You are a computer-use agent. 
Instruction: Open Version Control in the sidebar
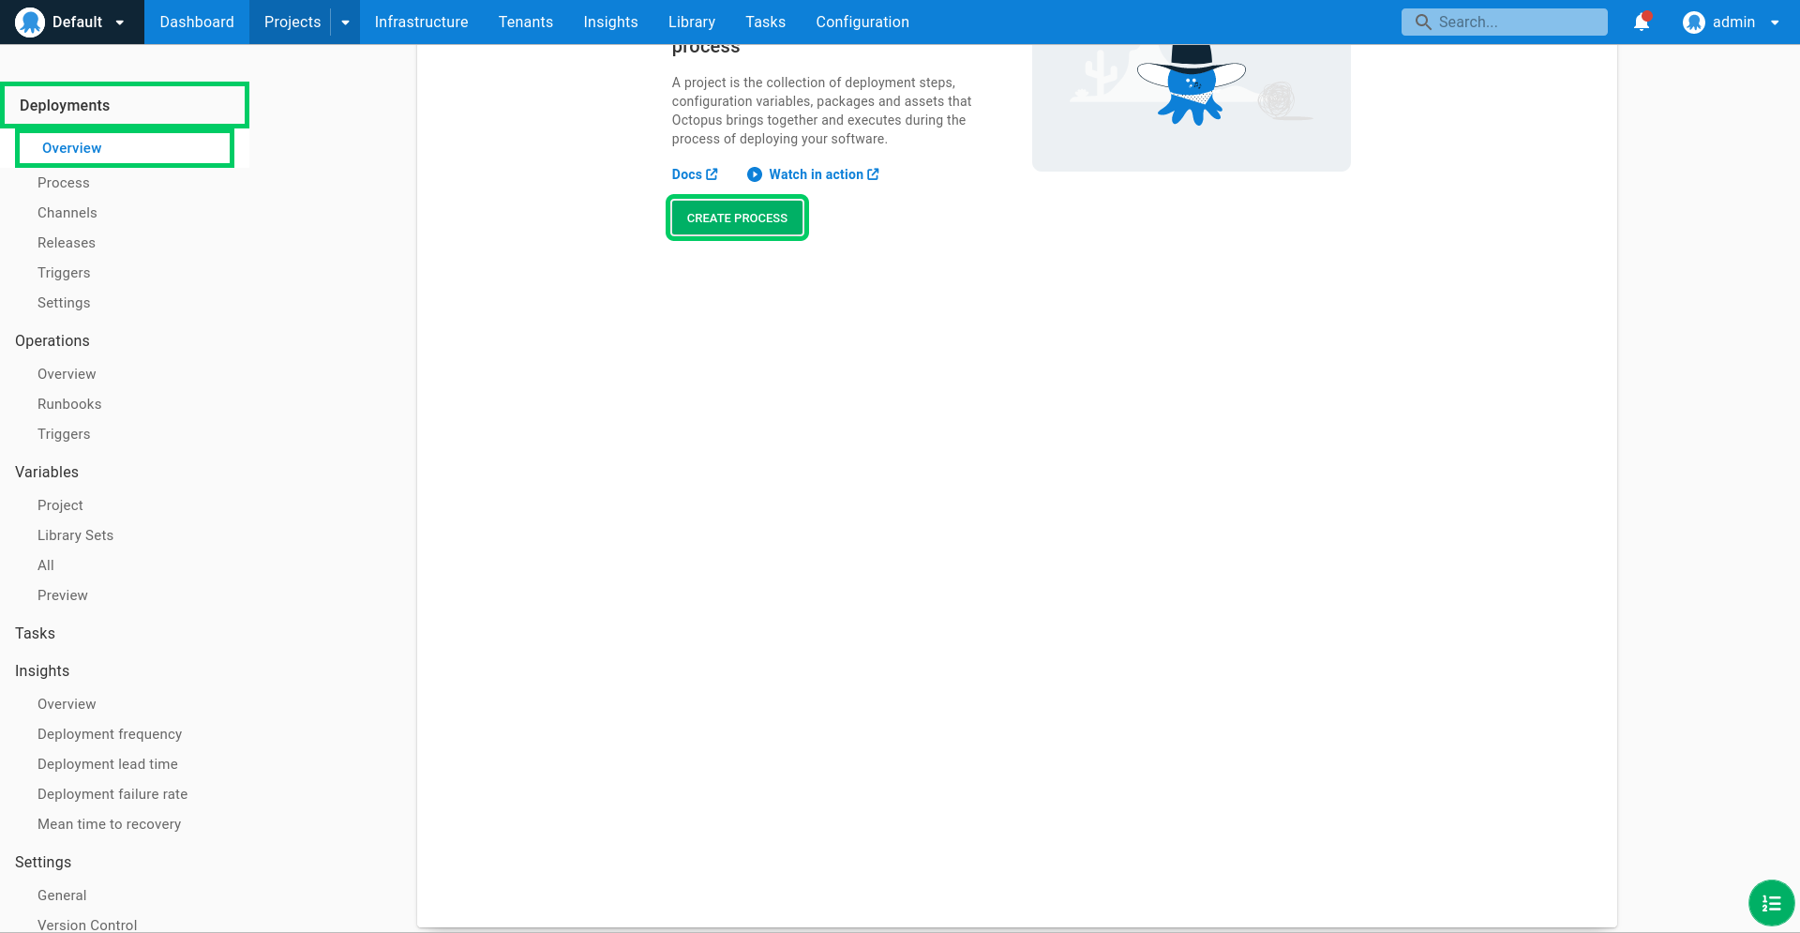pyautogui.click(x=87, y=925)
